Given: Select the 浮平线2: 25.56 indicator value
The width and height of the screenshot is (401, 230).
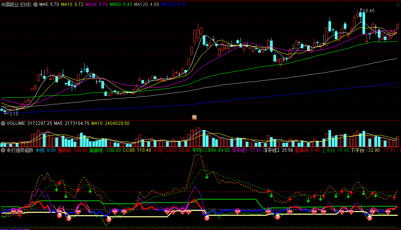Looking at the screenshot, I should click(278, 151).
